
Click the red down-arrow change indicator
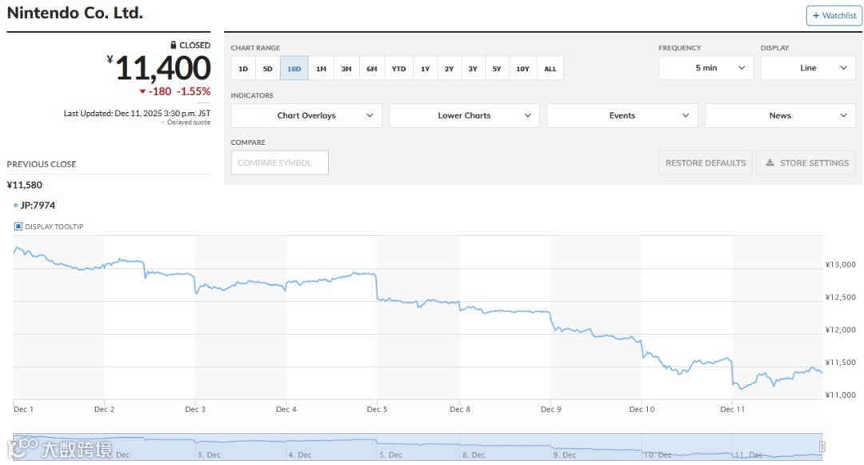142,92
